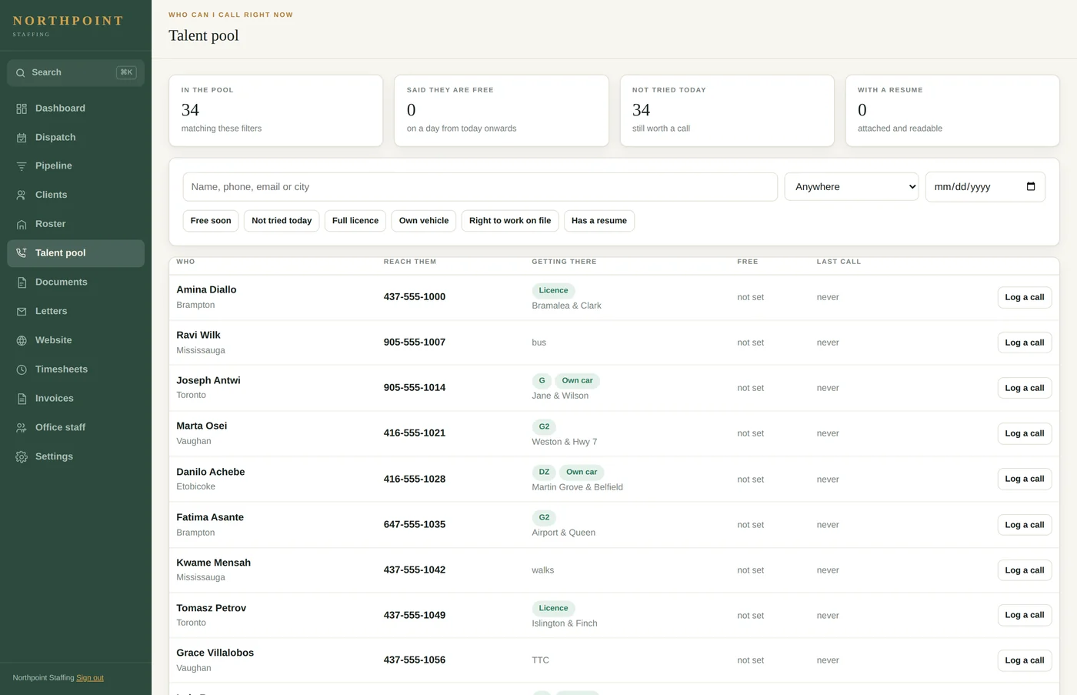Click the Dashboard grid icon in sidebar

click(x=22, y=109)
